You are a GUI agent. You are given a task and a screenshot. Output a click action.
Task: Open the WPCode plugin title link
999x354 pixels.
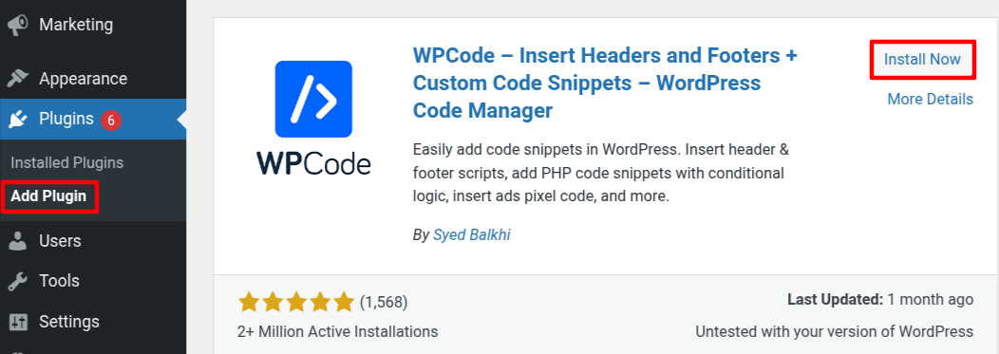click(x=605, y=83)
